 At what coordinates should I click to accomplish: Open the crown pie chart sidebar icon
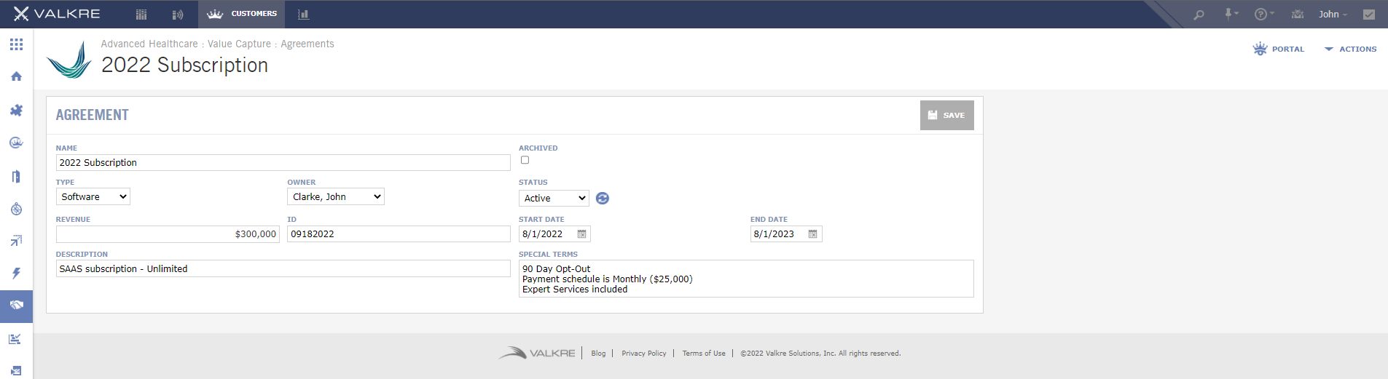coord(16,143)
